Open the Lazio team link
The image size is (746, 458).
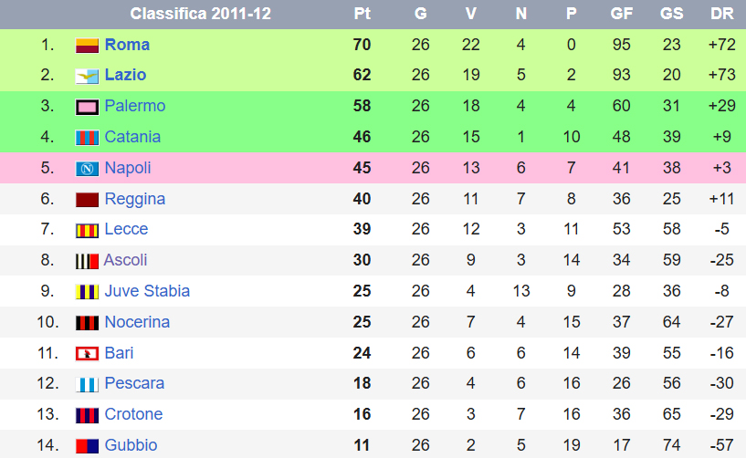[x=125, y=75]
